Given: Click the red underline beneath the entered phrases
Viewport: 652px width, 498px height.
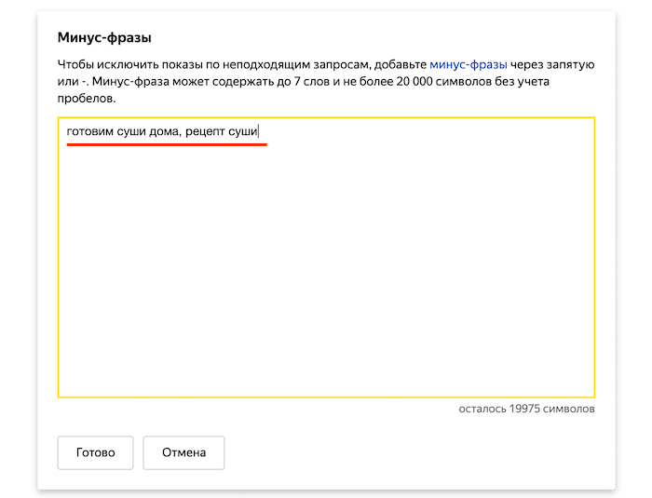Looking at the screenshot, I should point(167,145).
